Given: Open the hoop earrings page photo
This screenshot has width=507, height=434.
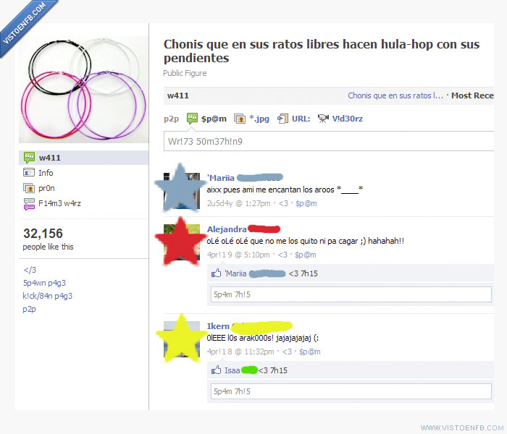Looking at the screenshot, I should [x=84, y=90].
